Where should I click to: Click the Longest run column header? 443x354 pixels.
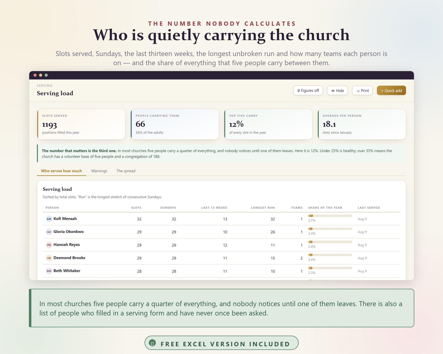coord(263,208)
